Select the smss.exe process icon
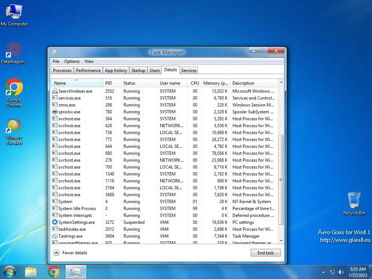 point(55,105)
